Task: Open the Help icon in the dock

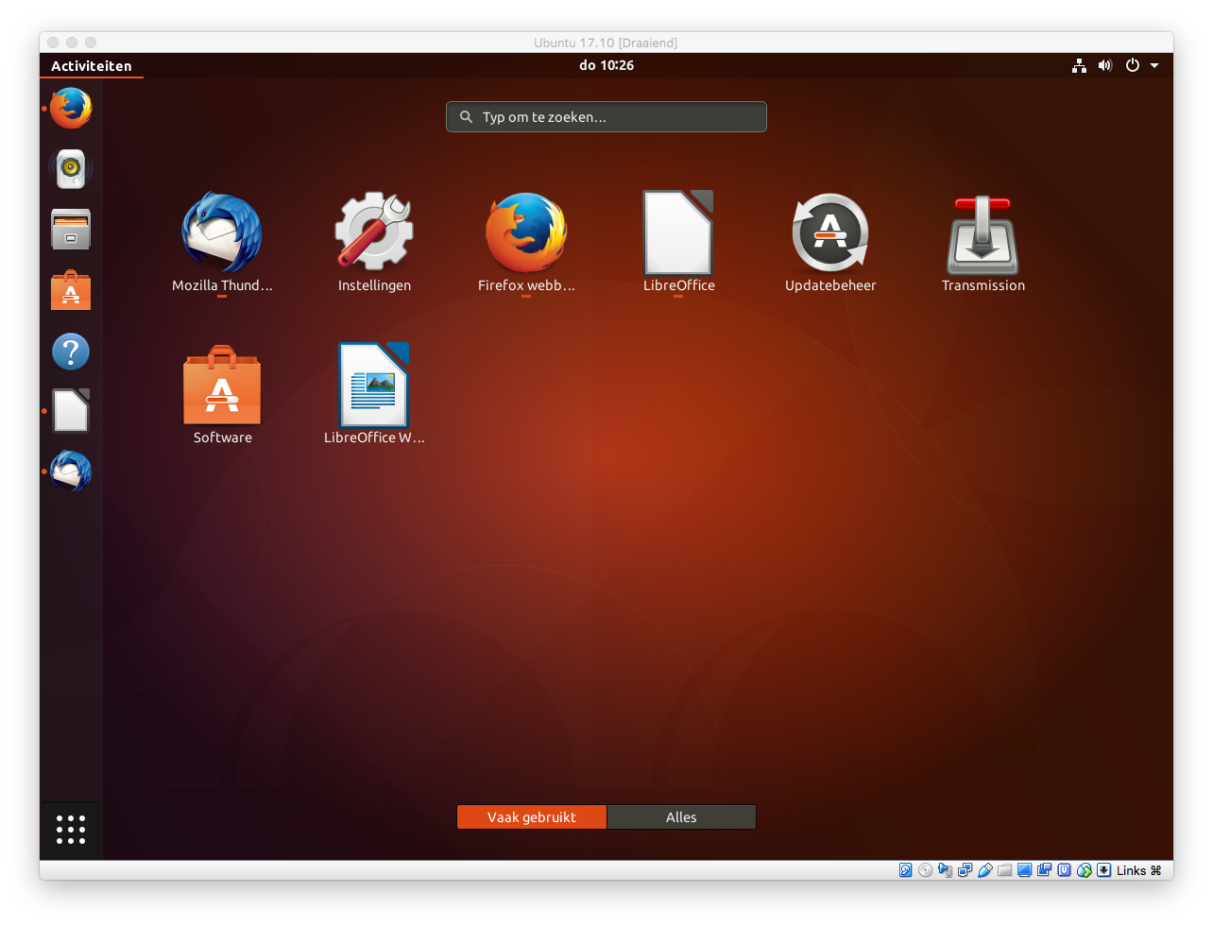Action: click(71, 352)
